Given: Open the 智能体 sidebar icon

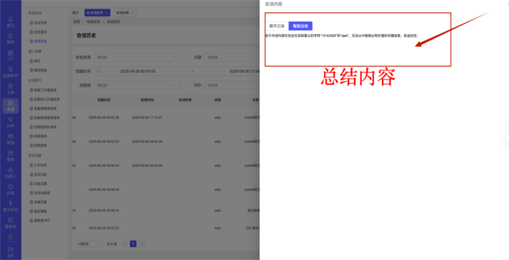Looking at the screenshot, I should (x=10, y=222).
